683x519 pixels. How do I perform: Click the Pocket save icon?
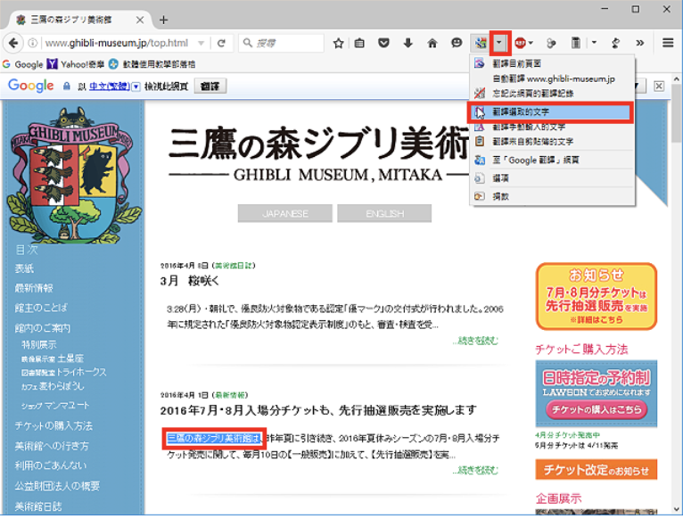click(383, 43)
